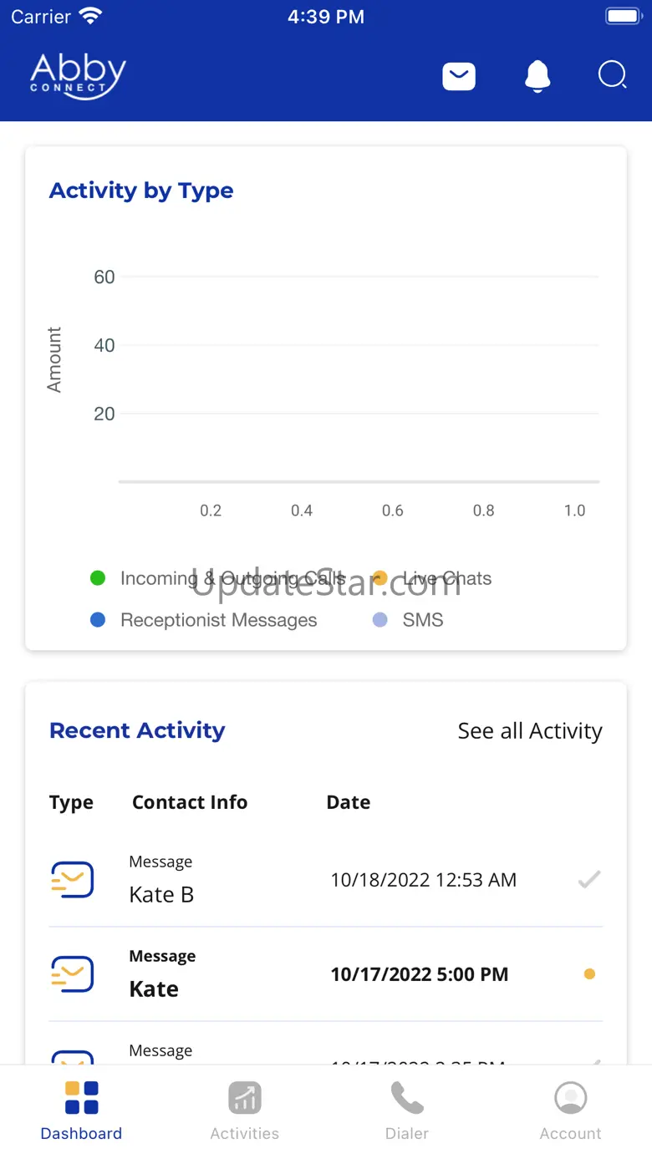Open the See all Activity link

[530, 731]
